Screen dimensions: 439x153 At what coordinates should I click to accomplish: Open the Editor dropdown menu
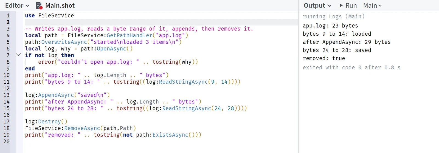point(17,5)
